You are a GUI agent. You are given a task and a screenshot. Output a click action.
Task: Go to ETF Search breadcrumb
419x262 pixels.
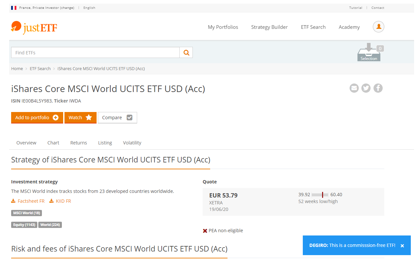(40, 68)
